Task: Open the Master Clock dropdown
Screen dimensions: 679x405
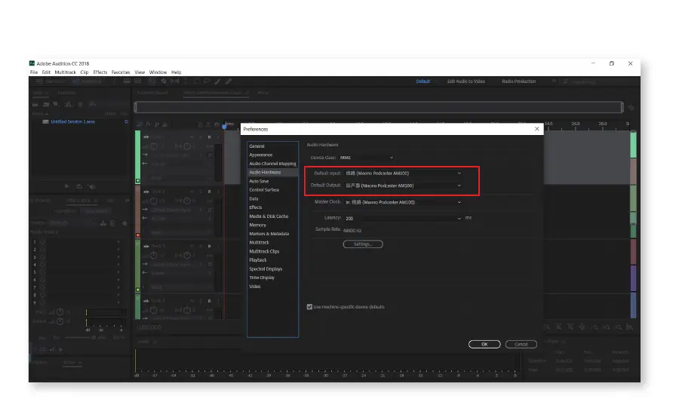Action: 459,202
